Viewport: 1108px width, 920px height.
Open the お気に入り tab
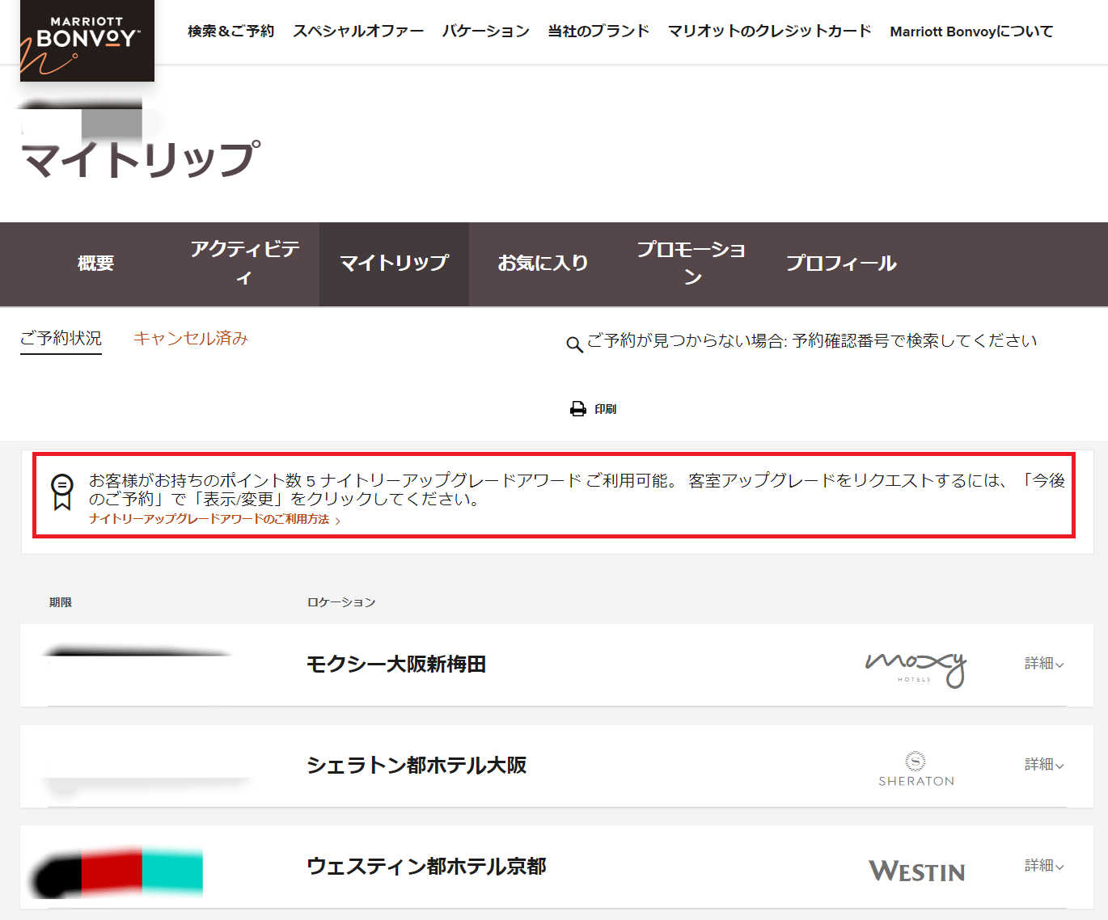(x=543, y=264)
